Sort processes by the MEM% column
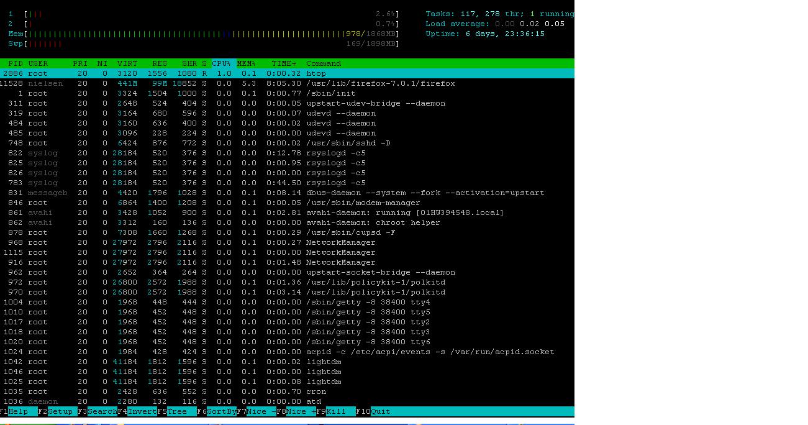 [247, 63]
